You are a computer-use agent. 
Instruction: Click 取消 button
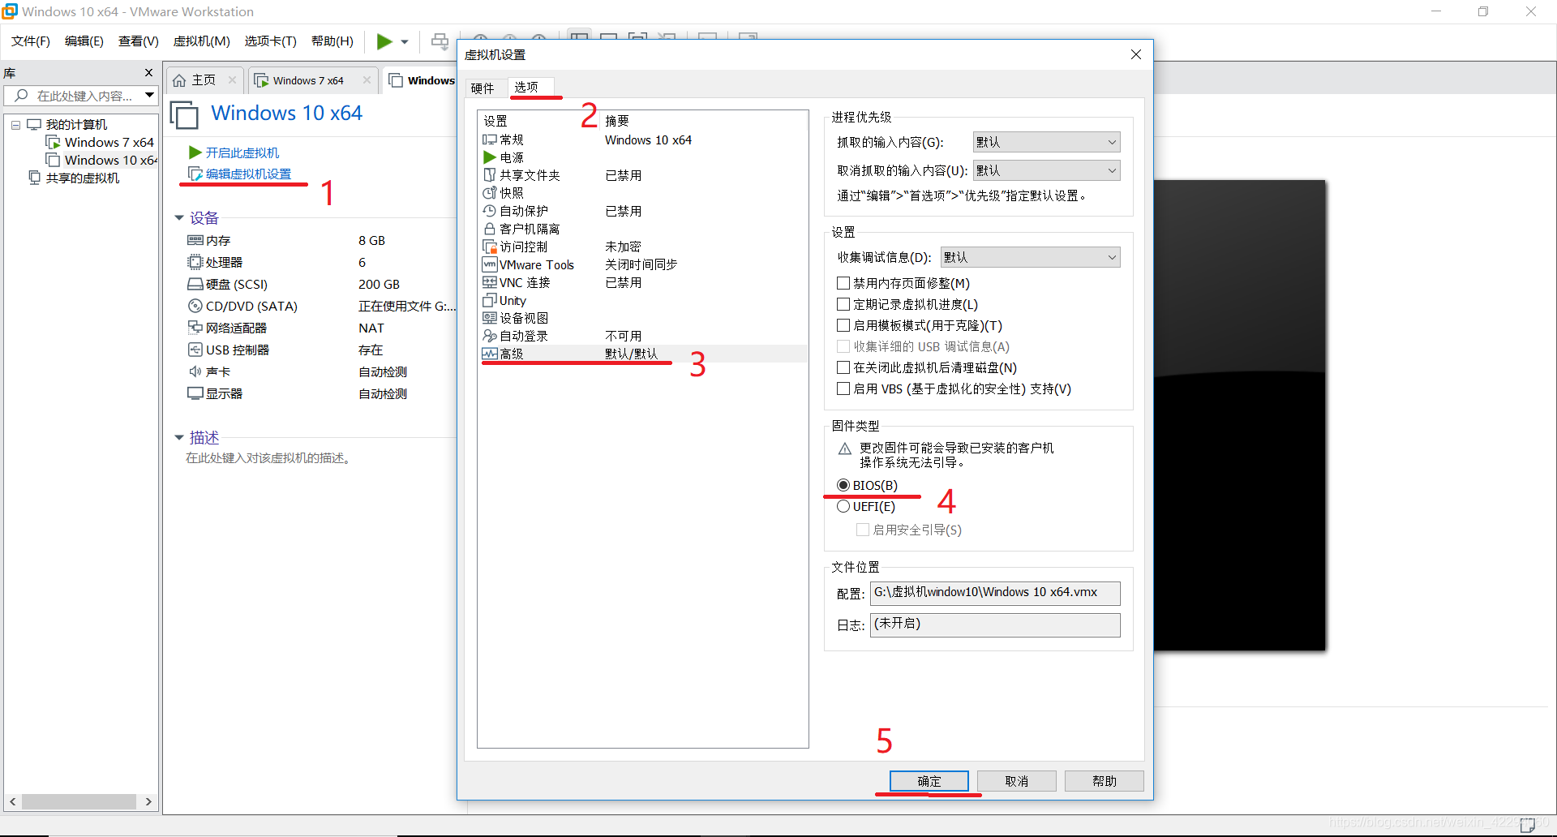[x=1017, y=781]
